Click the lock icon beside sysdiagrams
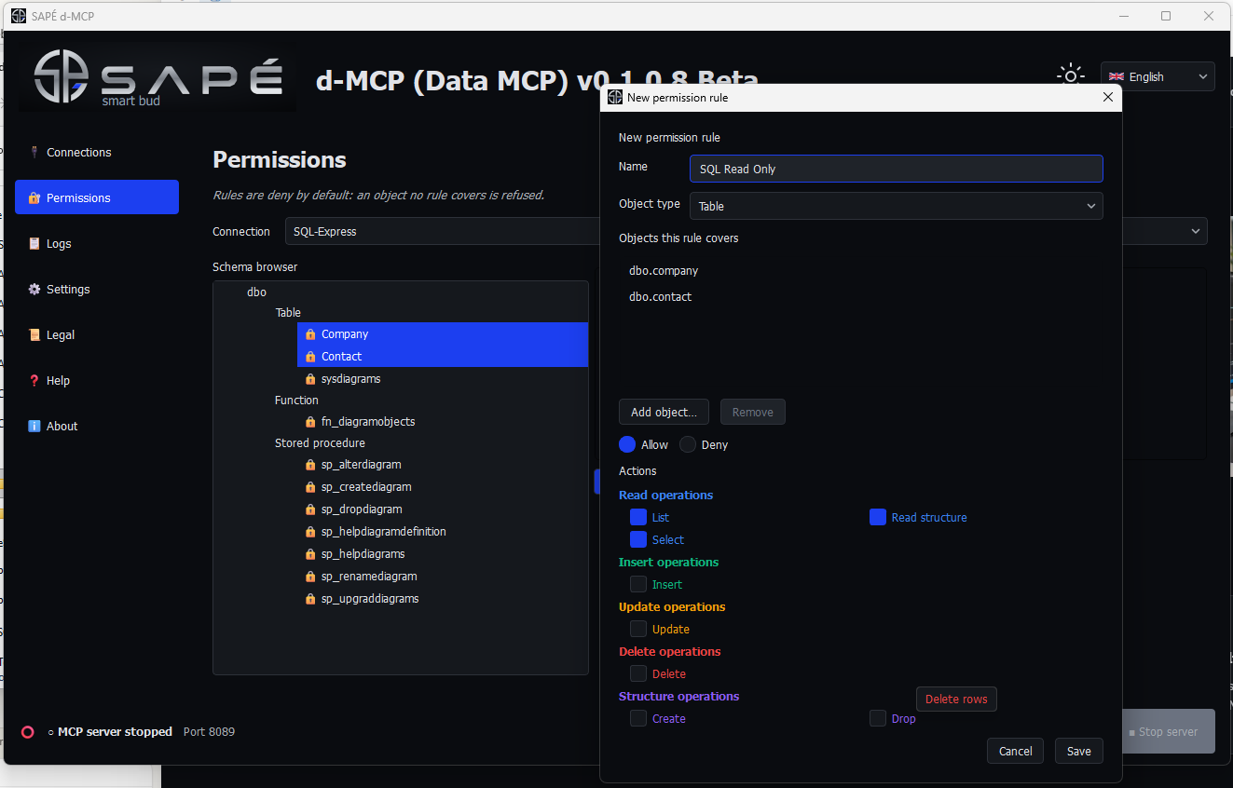 (x=310, y=379)
